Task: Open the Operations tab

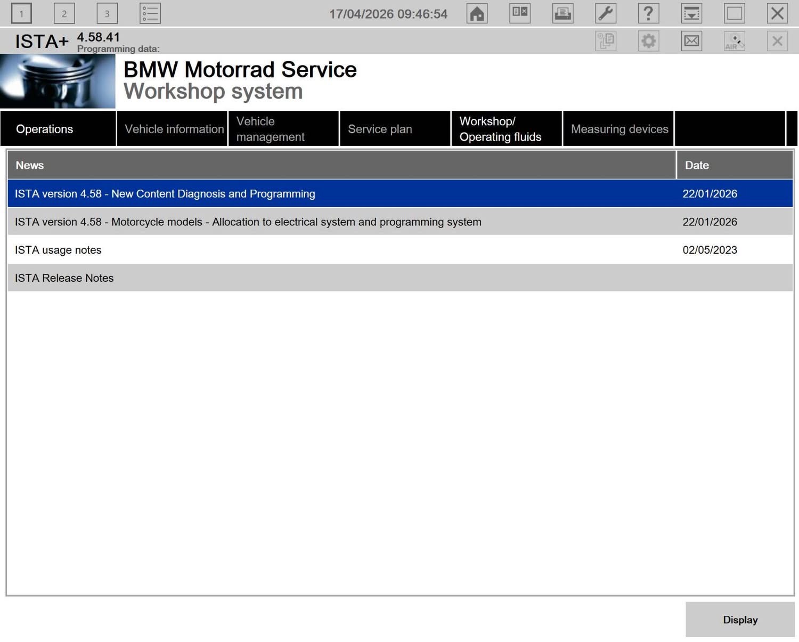Action: 58,129
